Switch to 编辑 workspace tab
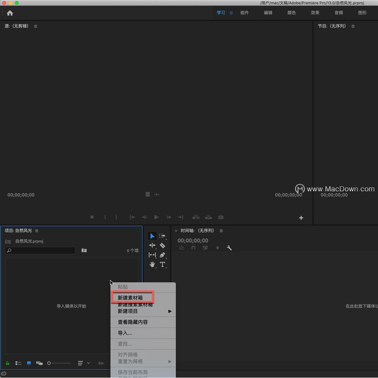Image resolution: width=378 pixels, height=378 pixels. (x=268, y=13)
